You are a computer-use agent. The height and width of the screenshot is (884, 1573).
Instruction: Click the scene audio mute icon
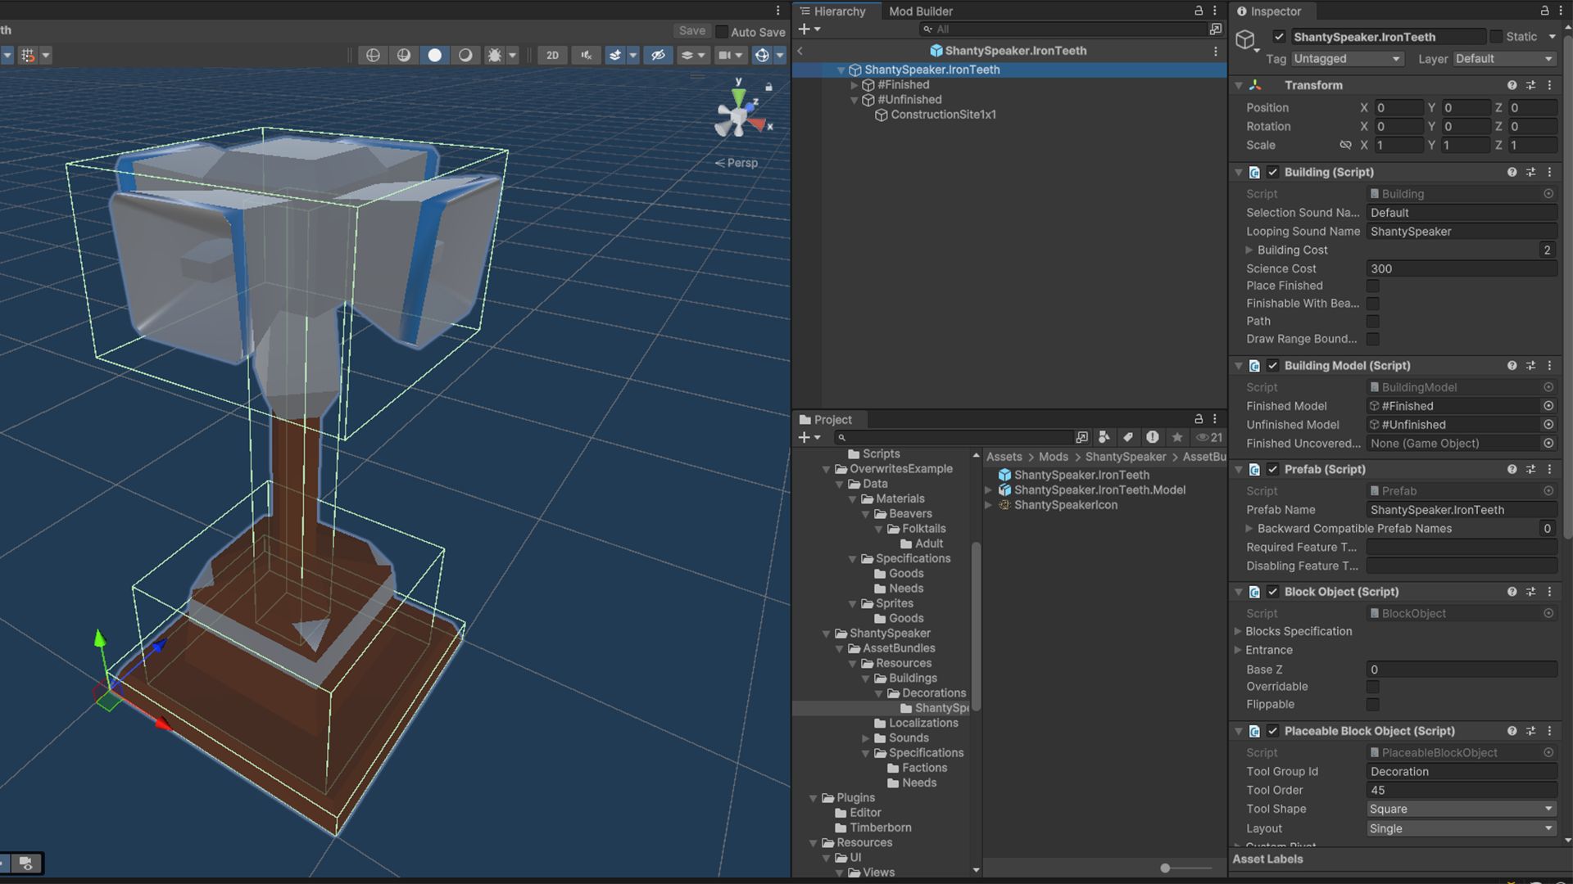(x=586, y=55)
